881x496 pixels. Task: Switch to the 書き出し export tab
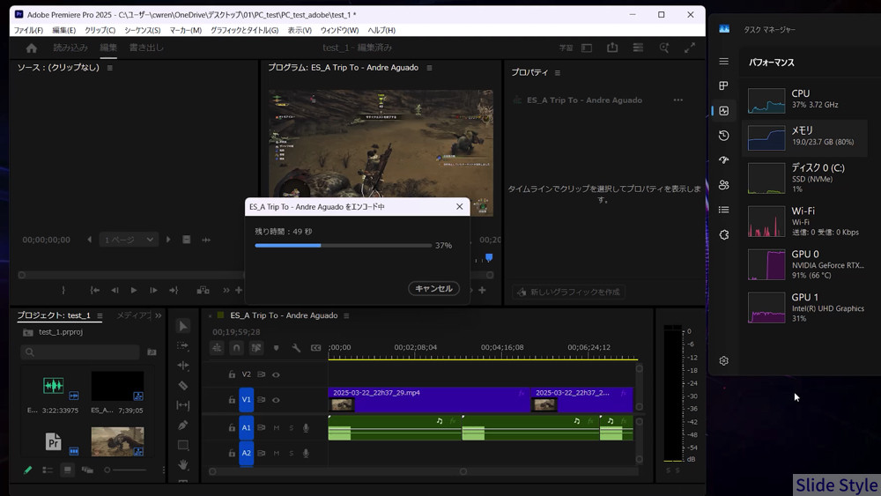click(146, 48)
